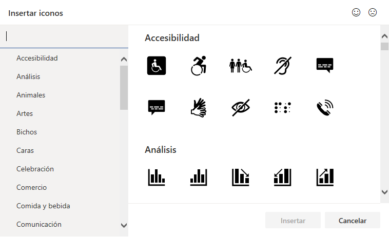Click the icon search input field
This screenshot has width=389, height=237.
(x=64, y=36)
